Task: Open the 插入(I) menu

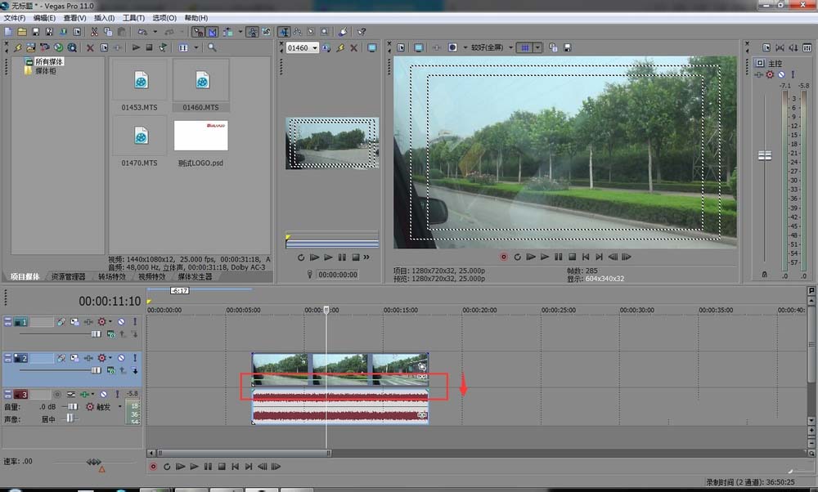Action: pyautogui.click(x=105, y=18)
